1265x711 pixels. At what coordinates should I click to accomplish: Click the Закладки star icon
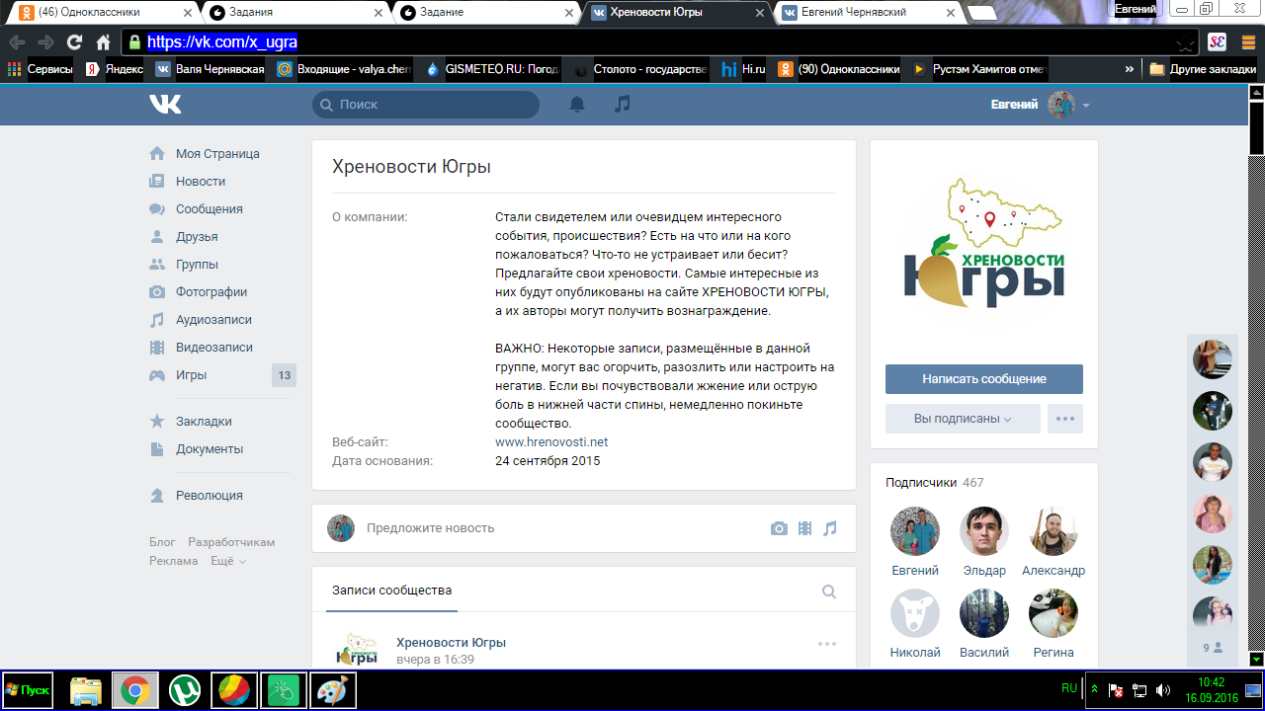pos(157,422)
